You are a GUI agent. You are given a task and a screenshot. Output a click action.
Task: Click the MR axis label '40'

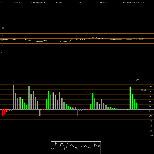pos(150,101)
